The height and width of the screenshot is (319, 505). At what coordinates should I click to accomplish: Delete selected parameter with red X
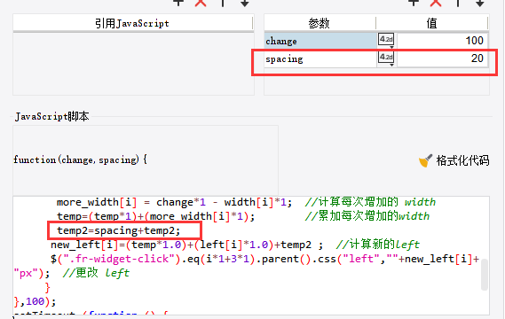(436, 3)
